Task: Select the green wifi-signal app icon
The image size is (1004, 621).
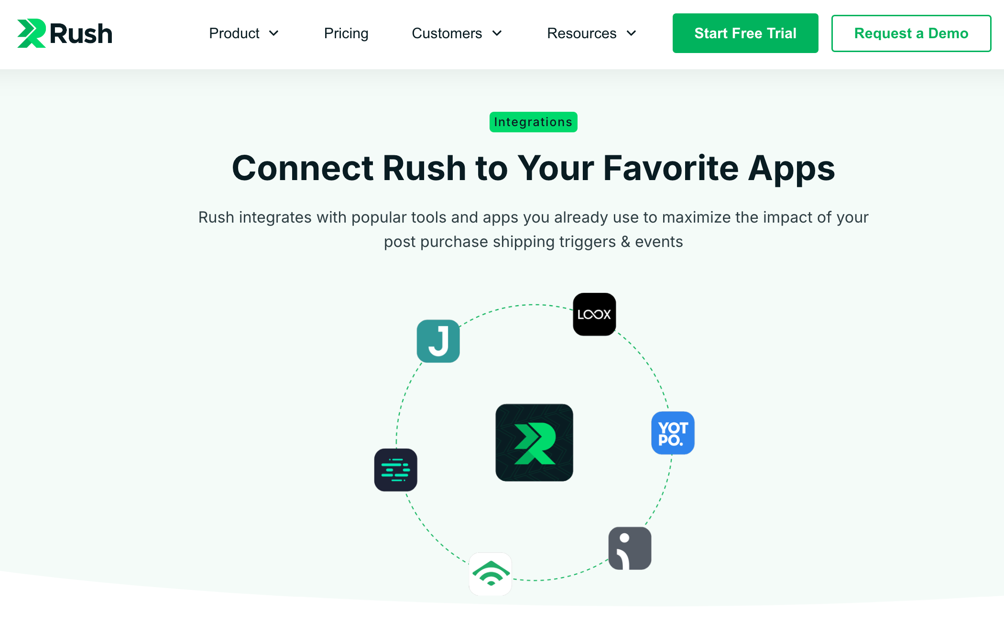Action: (x=491, y=574)
